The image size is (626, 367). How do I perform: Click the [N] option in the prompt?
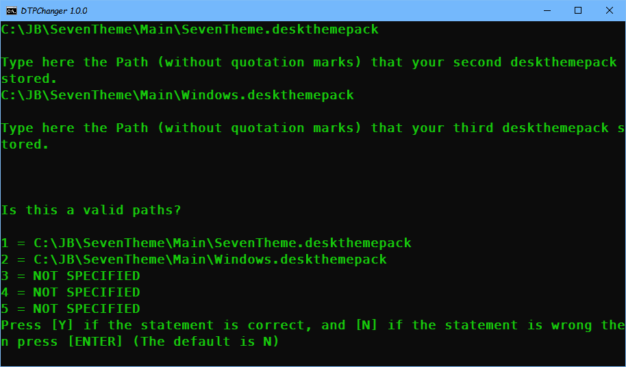point(366,325)
